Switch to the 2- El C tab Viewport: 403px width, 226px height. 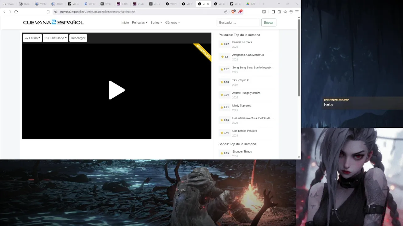pos(155,4)
